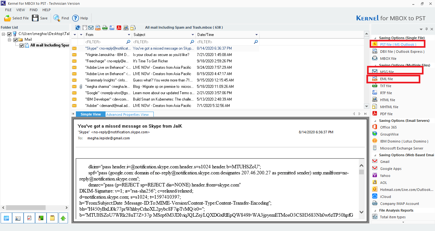Switch to Simple View tab
The width and height of the screenshot is (435, 231).
91,114
